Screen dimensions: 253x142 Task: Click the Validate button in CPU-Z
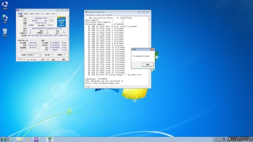coord(53,60)
